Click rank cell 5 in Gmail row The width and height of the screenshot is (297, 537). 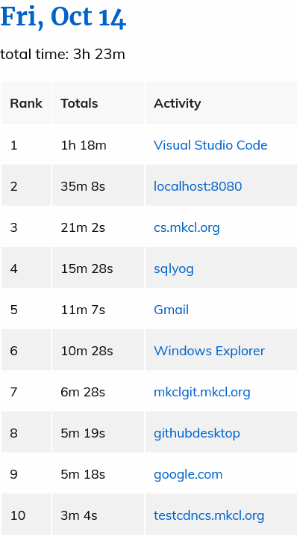pos(26,309)
